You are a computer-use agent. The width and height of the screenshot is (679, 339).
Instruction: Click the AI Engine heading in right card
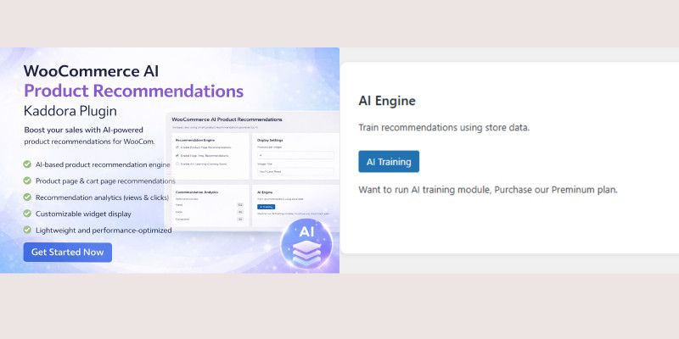(387, 101)
